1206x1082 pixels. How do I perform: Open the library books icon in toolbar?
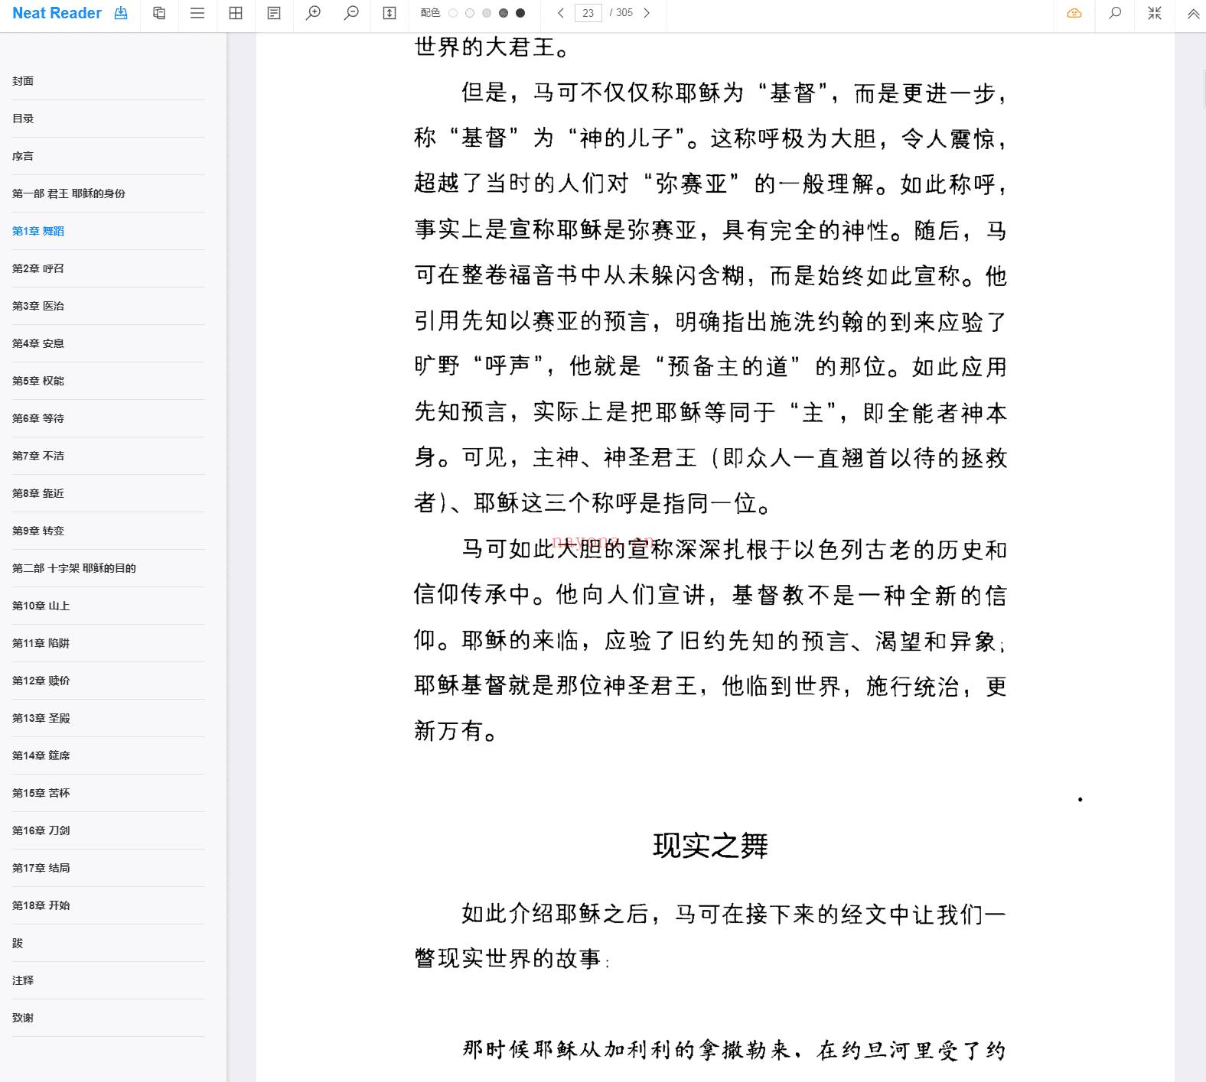click(159, 13)
